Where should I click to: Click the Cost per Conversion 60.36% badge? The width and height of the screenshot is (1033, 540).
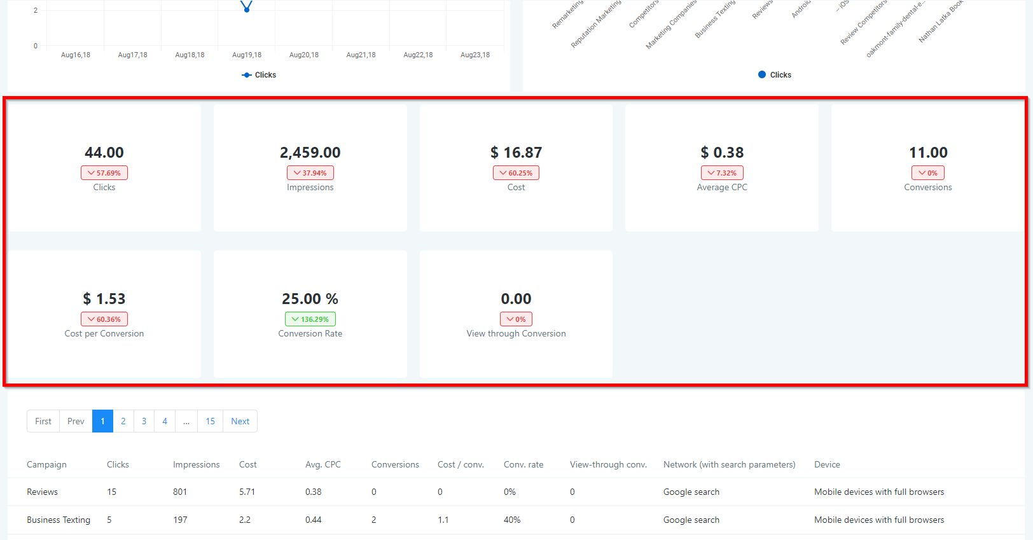104,319
